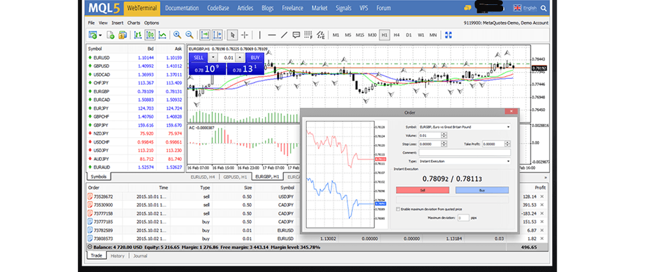This screenshot has width=653, height=272.
Task: Toggle chart auto-scroll icon
Action: click(205, 35)
